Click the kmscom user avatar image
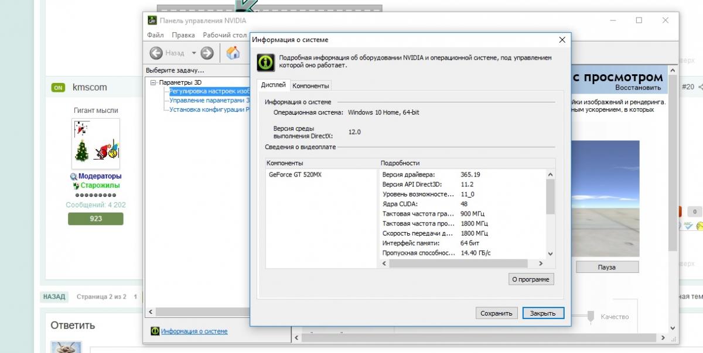 tap(95, 144)
